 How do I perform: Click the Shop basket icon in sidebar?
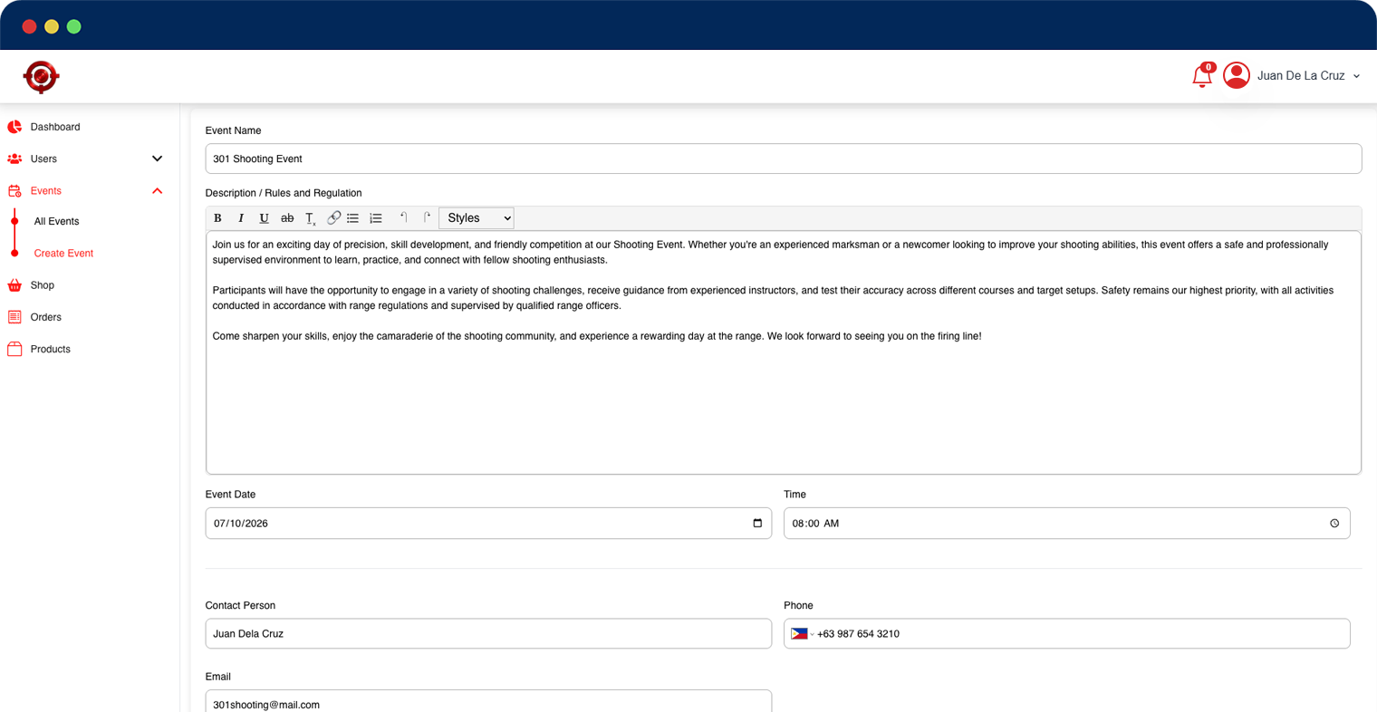click(14, 285)
